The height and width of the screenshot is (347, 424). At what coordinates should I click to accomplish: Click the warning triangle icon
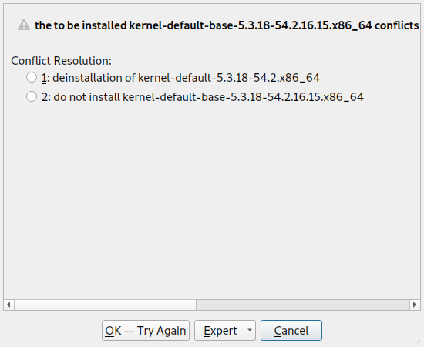[24, 25]
